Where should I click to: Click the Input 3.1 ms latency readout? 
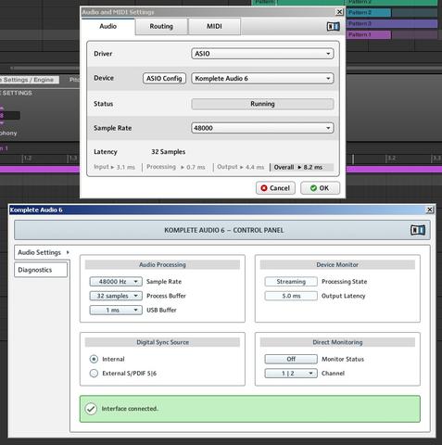click(x=114, y=167)
